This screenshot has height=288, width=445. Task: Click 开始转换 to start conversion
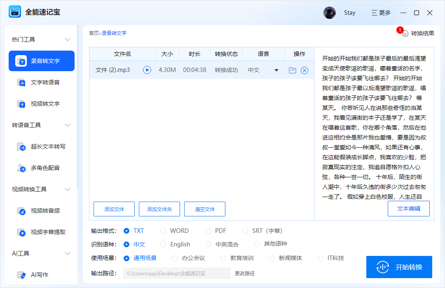(x=399, y=267)
